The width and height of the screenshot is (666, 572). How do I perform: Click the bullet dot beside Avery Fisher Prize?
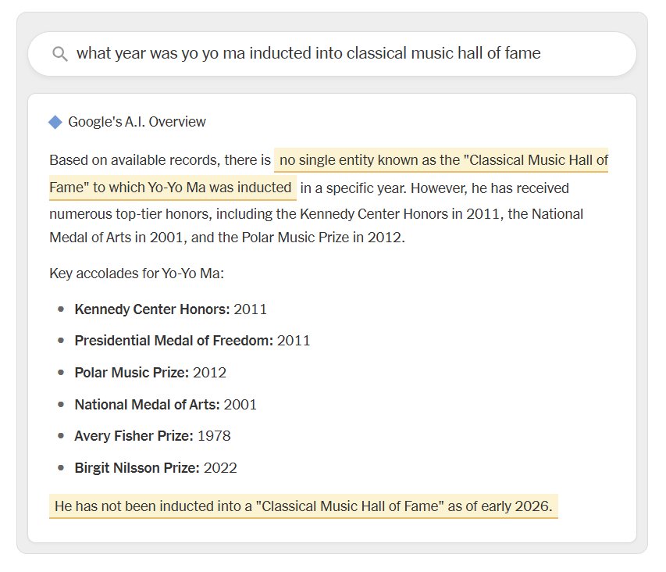click(61, 436)
